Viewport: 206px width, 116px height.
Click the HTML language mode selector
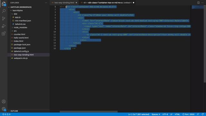click(177, 114)
